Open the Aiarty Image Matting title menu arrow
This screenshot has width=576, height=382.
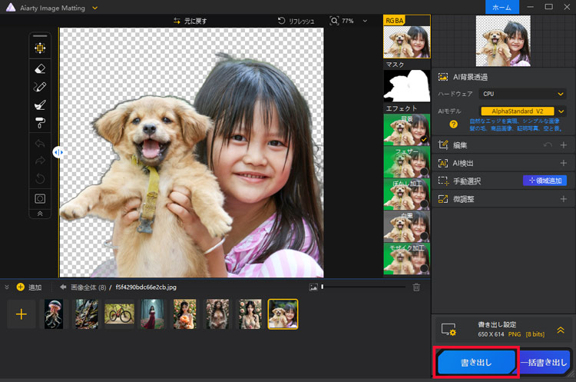pyautogui.click(x=94, y=8)
